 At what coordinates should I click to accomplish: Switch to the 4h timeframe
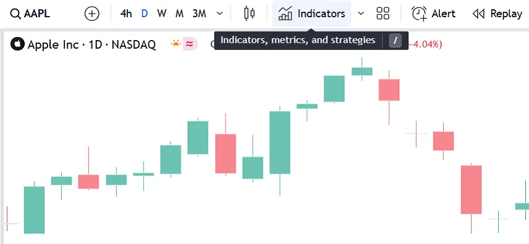pos(126,14)
